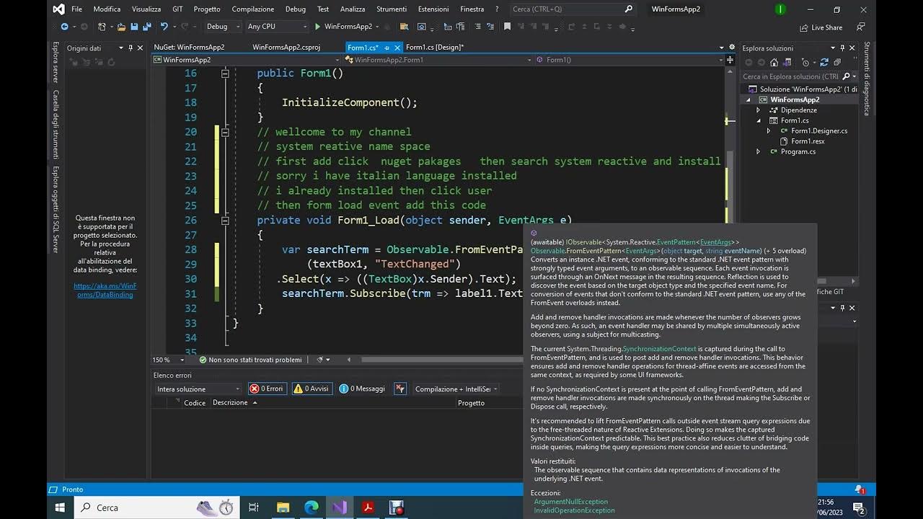Viewport: 923px width, 519px height.
Task: Open Visual Studio from the Windows taskbar
Action: 340,507
